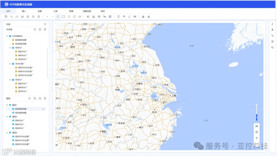Click the copy layers icon in right sidebar

[x=272, y=47]
